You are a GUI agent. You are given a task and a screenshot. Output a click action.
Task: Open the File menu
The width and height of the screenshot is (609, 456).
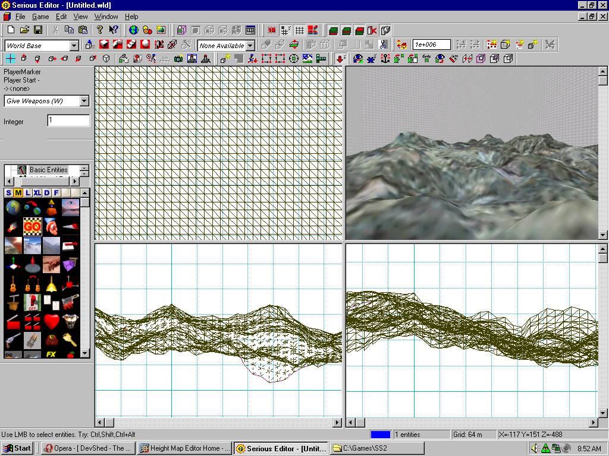20,17
